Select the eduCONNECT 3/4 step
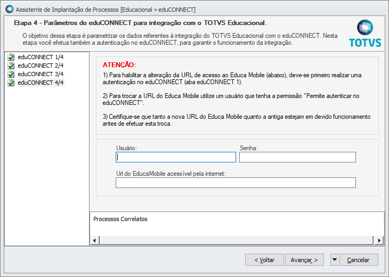This screenshot has height=277, width=389. 40,74
